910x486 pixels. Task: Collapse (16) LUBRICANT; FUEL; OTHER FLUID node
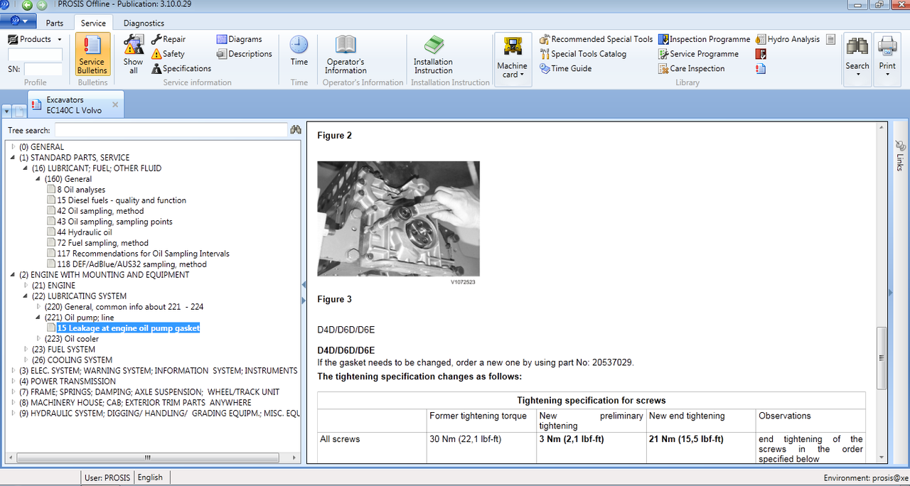26,168
